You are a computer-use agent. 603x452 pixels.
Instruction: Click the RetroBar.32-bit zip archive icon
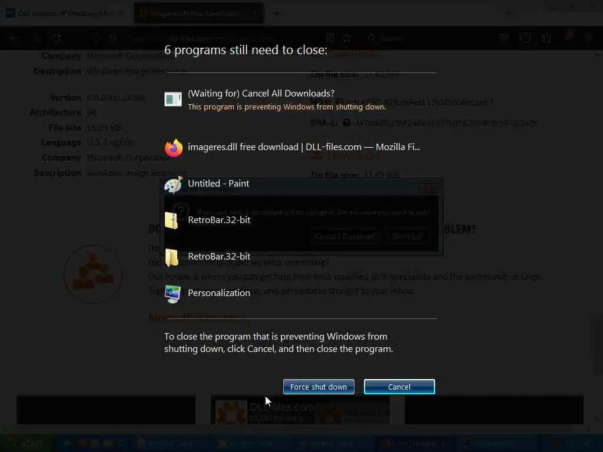pyautogui.click(x=171, y=221)
